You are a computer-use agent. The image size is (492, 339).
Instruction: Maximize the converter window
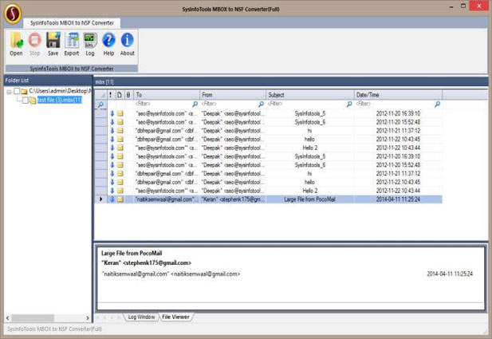coord(463,6)
